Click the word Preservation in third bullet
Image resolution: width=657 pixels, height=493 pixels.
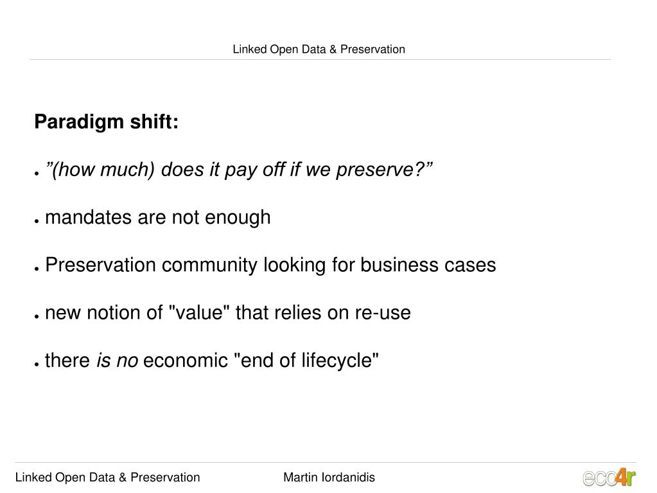tap(101, 265)
